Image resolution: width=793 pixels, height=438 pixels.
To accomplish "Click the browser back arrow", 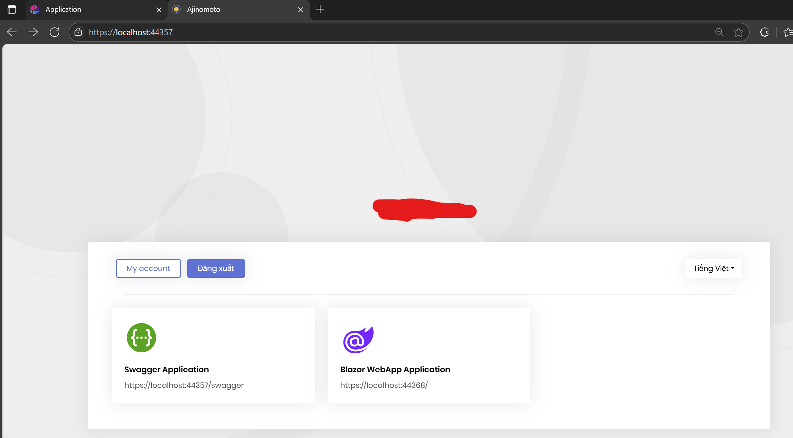I will pos(12,32).
